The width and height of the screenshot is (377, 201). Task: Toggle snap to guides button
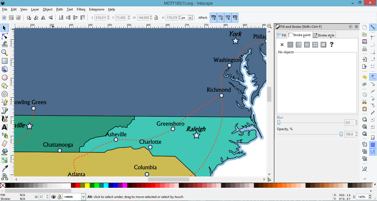pyautogui.click(x=373, y=152)
